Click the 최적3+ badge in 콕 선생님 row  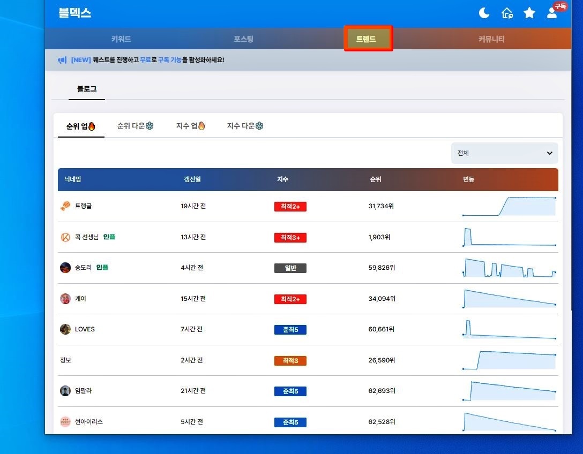[290, 237]
